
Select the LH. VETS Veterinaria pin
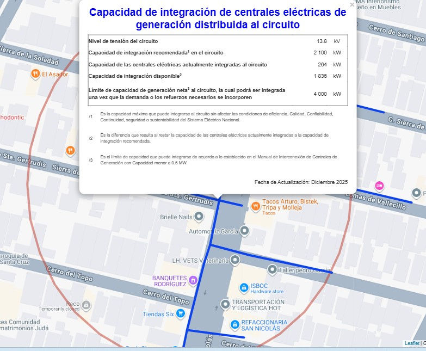pyautogui.click(x=235, y=260)
